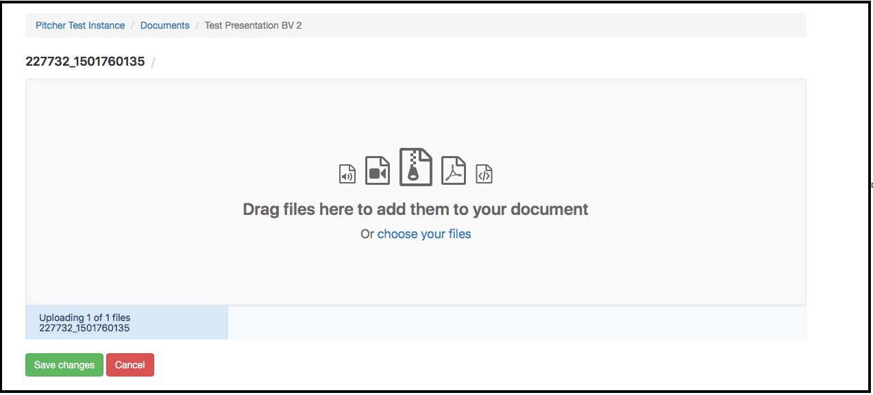
Task: Click the filename under the uploading status
Action: 84,328
